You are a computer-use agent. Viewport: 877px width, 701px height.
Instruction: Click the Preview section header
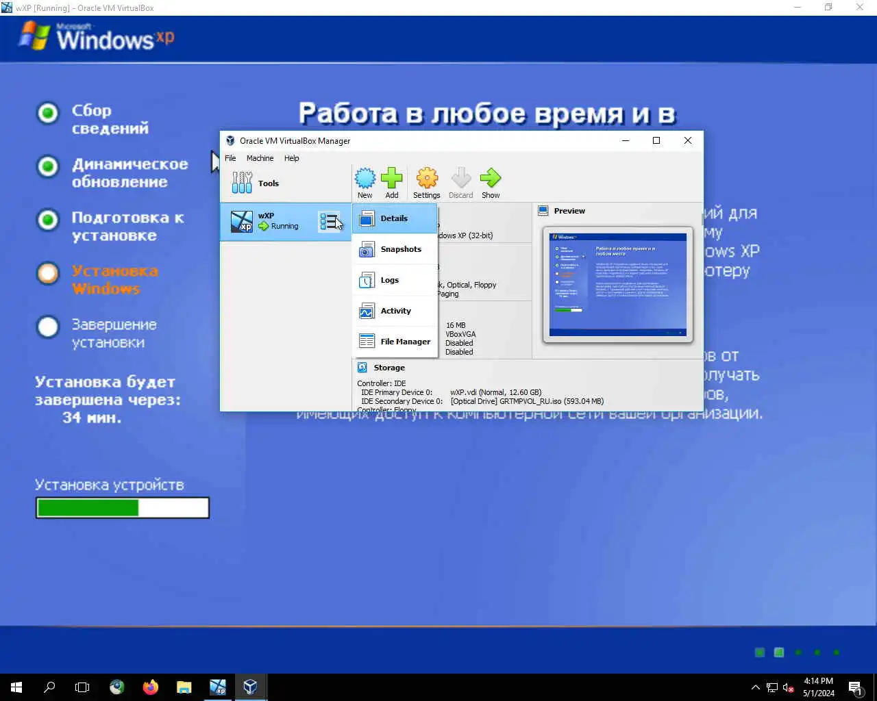[x=569, y=211]
